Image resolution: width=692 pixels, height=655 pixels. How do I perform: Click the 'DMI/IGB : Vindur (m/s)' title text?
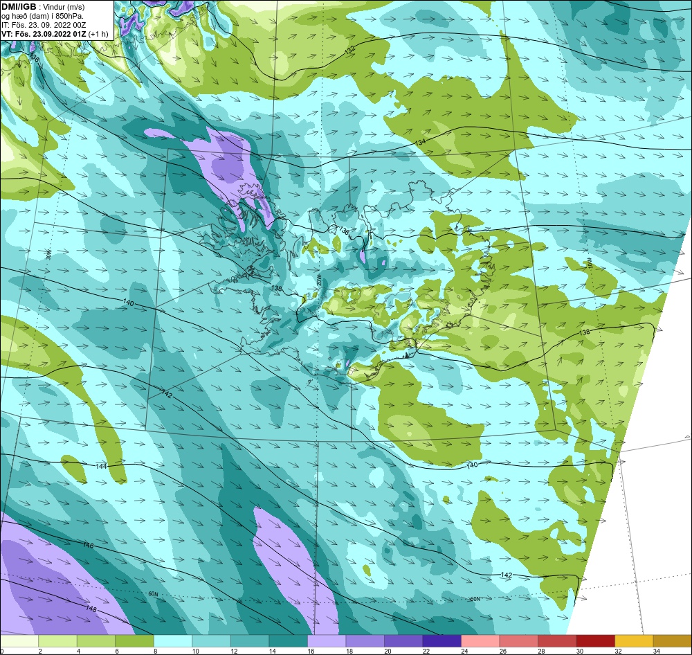click(43, 7)
